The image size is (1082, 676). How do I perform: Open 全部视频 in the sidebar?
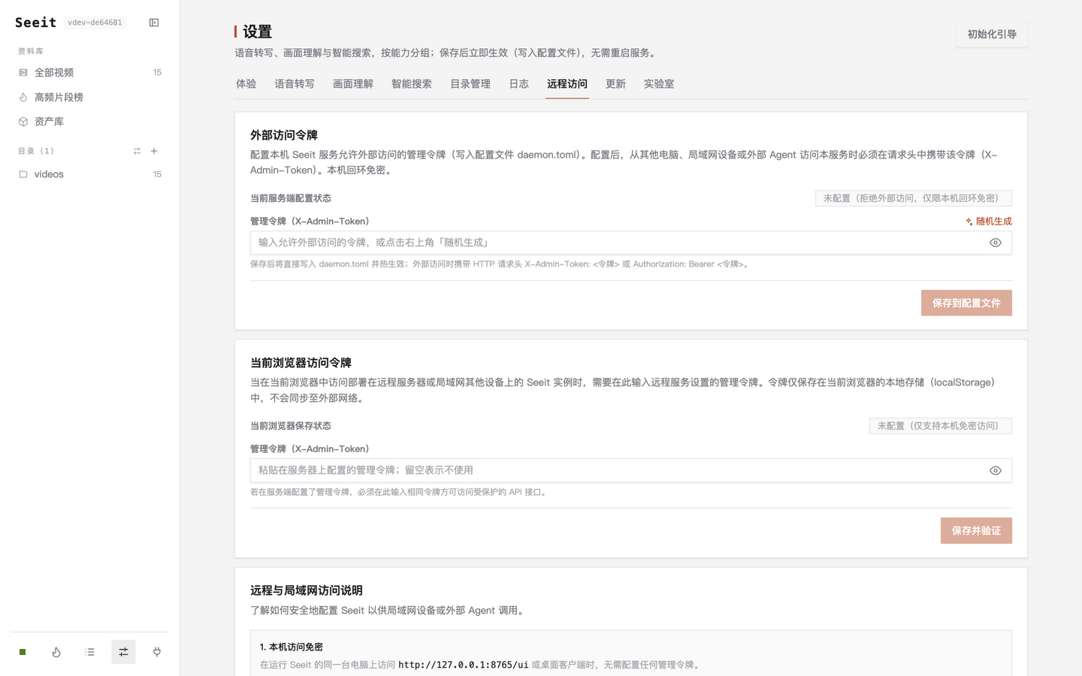point(89,73)
